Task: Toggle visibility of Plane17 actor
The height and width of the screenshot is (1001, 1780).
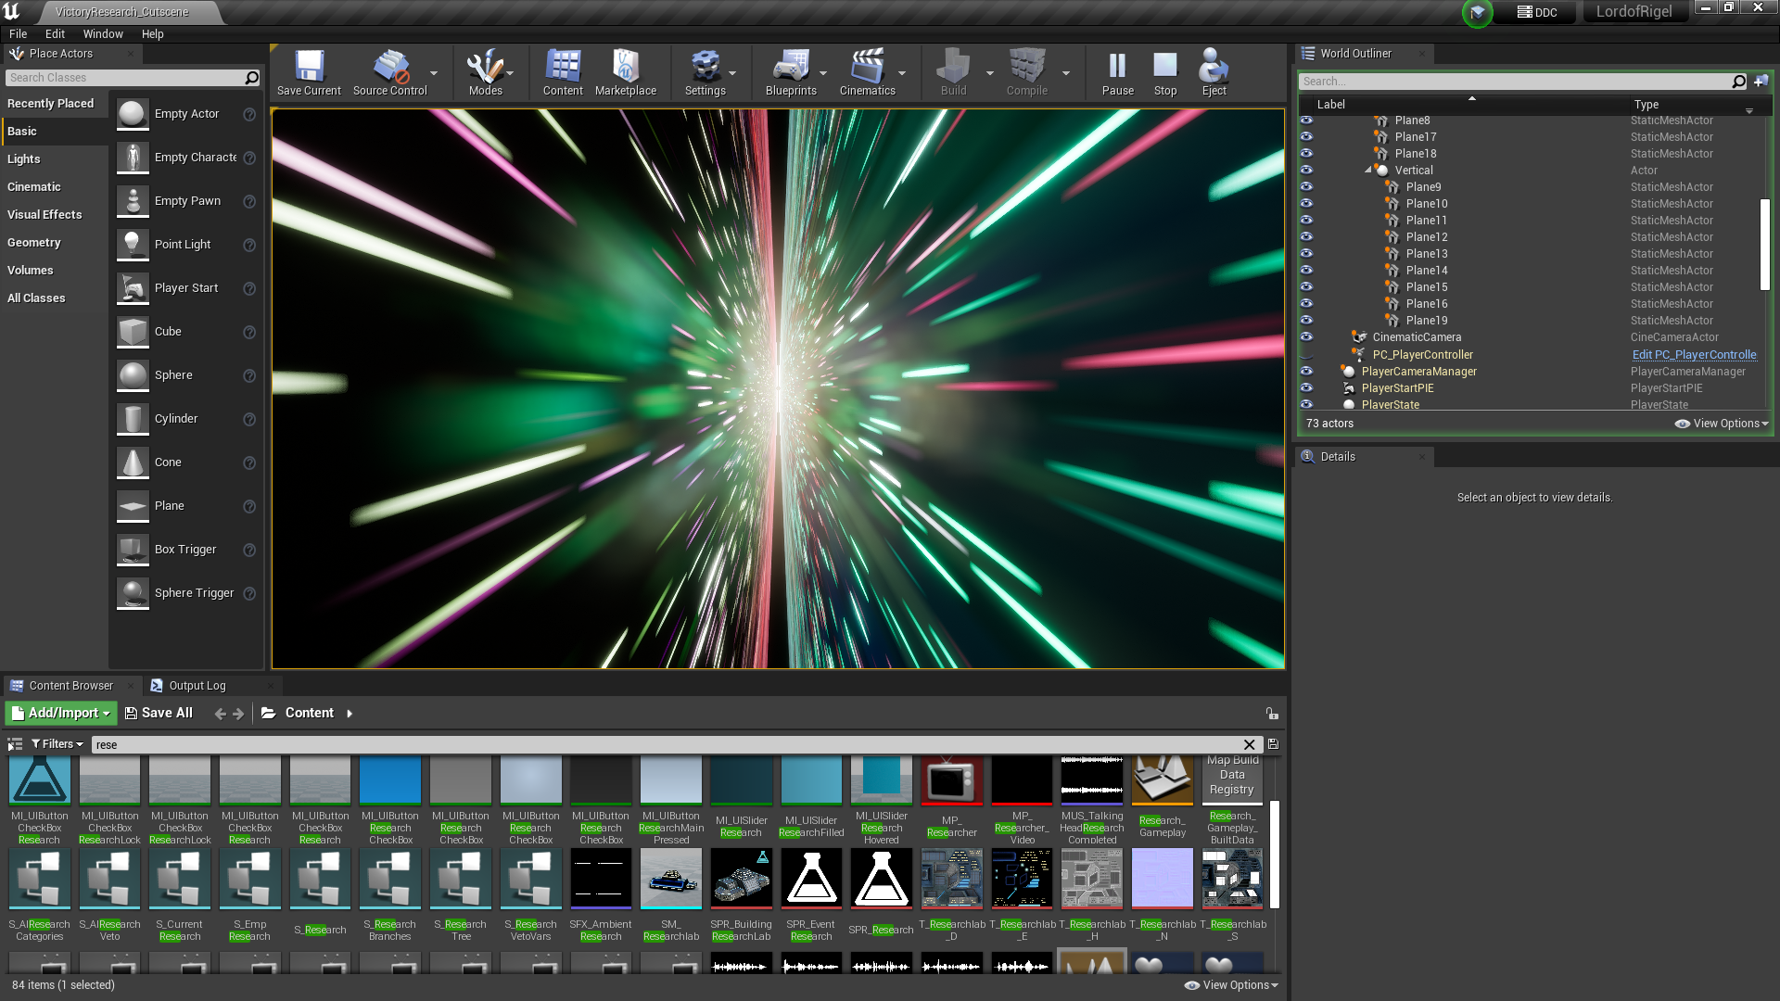Action: coord(1306,137)
